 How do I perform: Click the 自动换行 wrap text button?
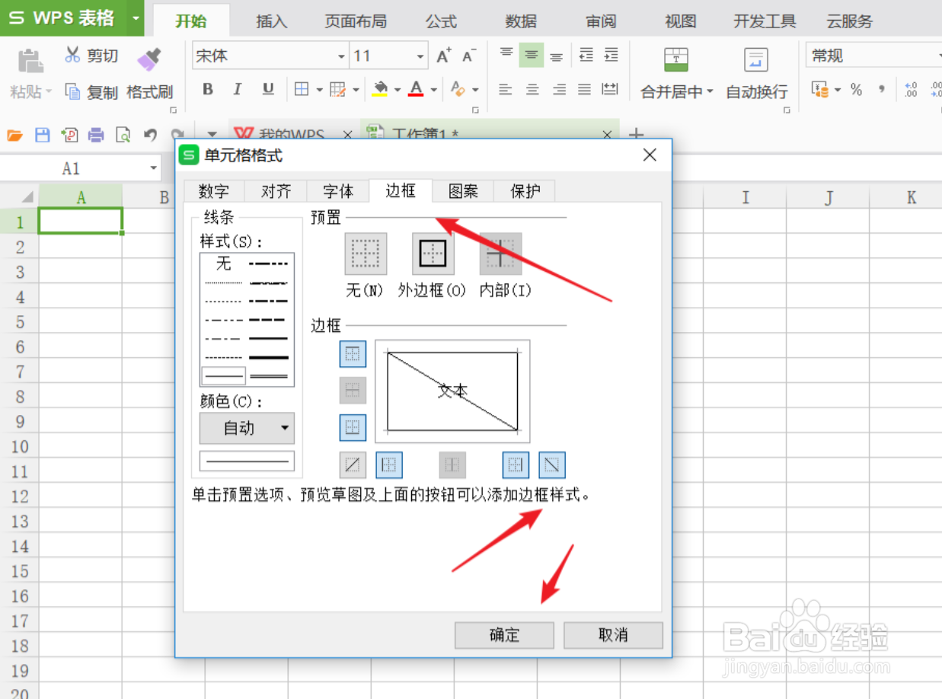pos(756,74)
